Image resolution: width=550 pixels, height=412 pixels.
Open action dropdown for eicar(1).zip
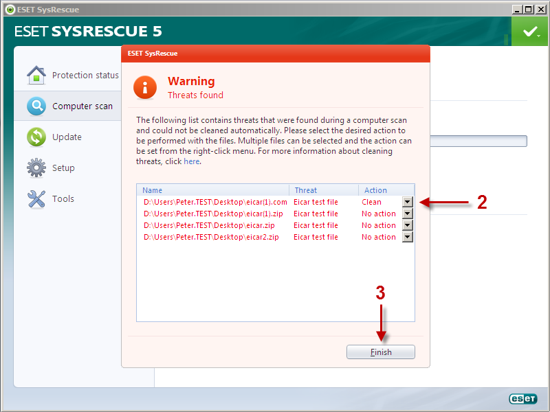[407, 214]
